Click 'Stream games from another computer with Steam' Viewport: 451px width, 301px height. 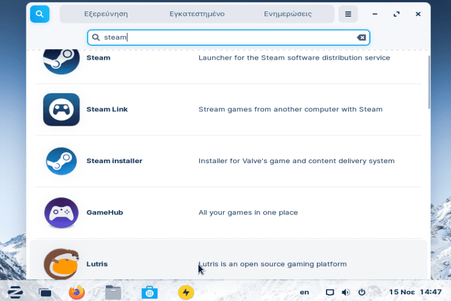(290, 110)
